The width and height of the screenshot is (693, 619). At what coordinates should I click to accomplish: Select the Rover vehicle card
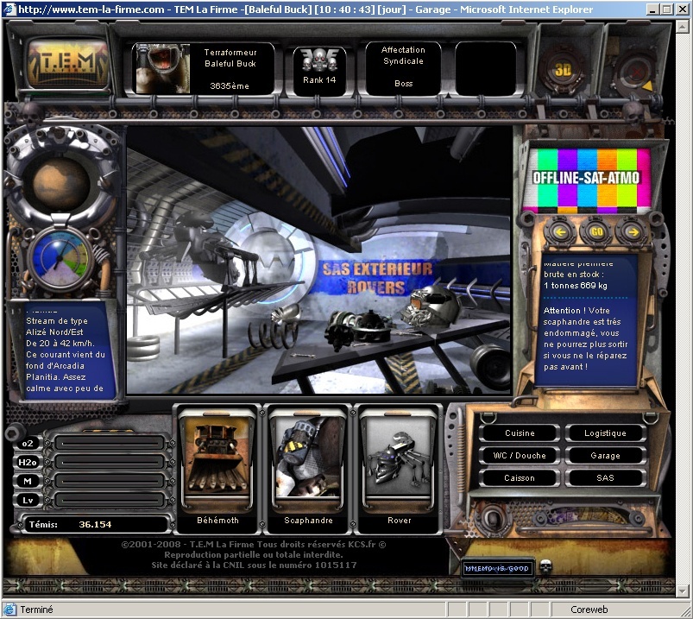pos(399,465)
